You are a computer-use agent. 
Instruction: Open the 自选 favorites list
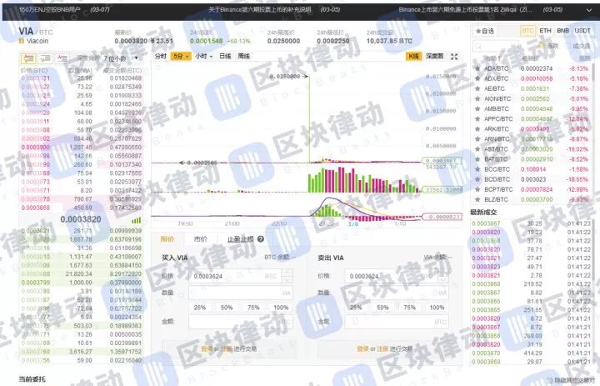tap(483, 31)
